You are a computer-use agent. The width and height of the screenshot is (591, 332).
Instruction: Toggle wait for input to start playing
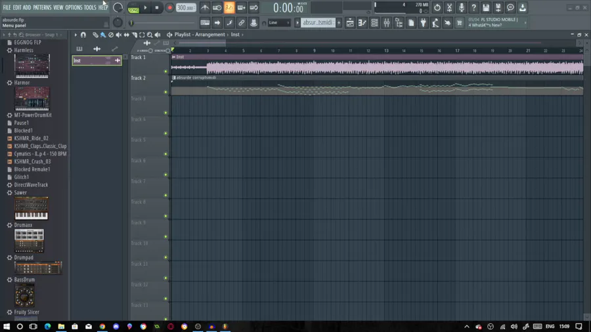pos(217,7)
